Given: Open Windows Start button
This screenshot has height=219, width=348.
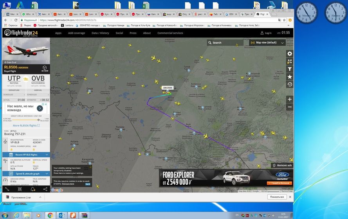Looking at the screenshot, I should [5, 215].
